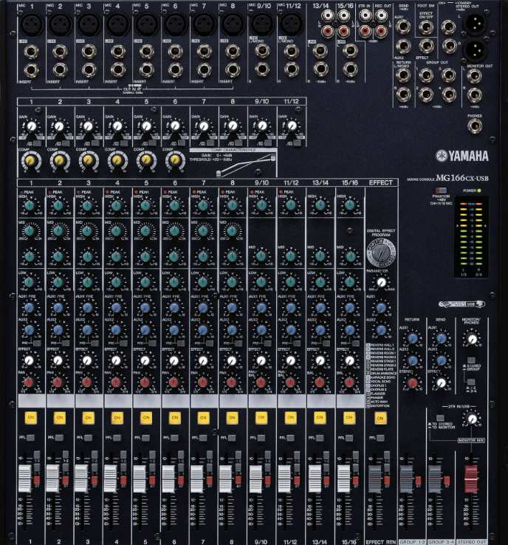This screenshot has width=508, height=545.
Task: Toggle the 2TR IN TO STEREO/TO MONITOR switch
Action: point(440,418)
